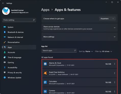Click the search icon in Search apps box
The height and width of the screenshot is (94, 121).
point(75,51)
